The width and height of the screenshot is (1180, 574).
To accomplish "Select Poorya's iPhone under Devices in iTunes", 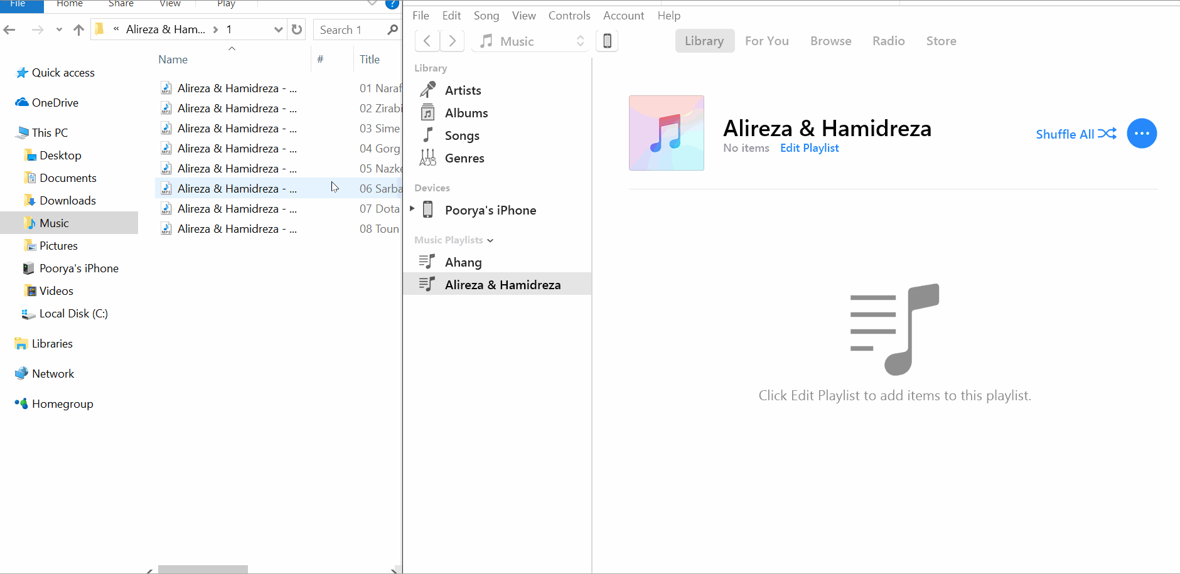I will coord(490,210).
